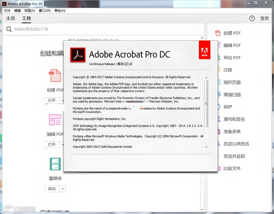
Task: Click the Right Hemisphere copyright line
Action: click(x=99, y=119)
